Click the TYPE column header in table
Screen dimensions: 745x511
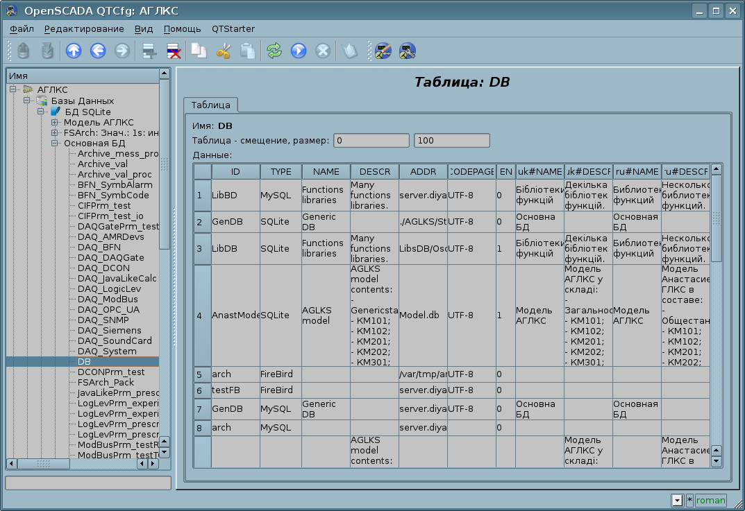[x=281, y=171]
